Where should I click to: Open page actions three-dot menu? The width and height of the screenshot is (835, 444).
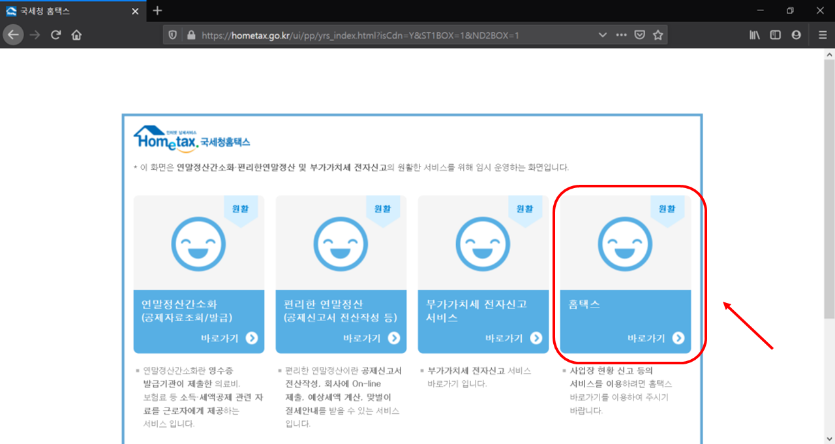[621, 35]
